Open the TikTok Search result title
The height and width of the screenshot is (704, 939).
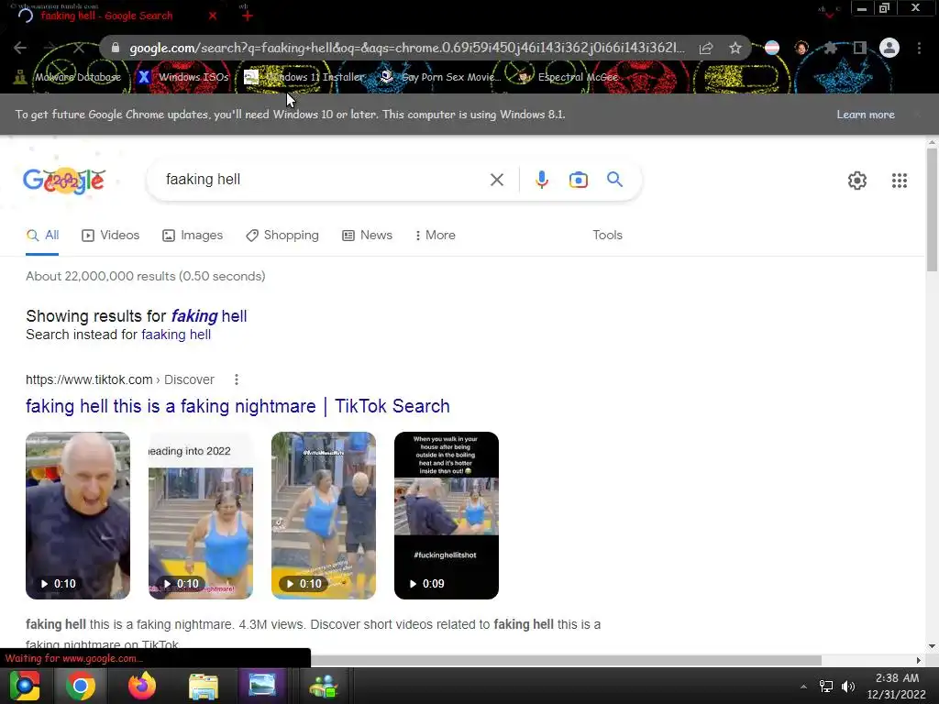pyautogui.click(x=238, y=406)
